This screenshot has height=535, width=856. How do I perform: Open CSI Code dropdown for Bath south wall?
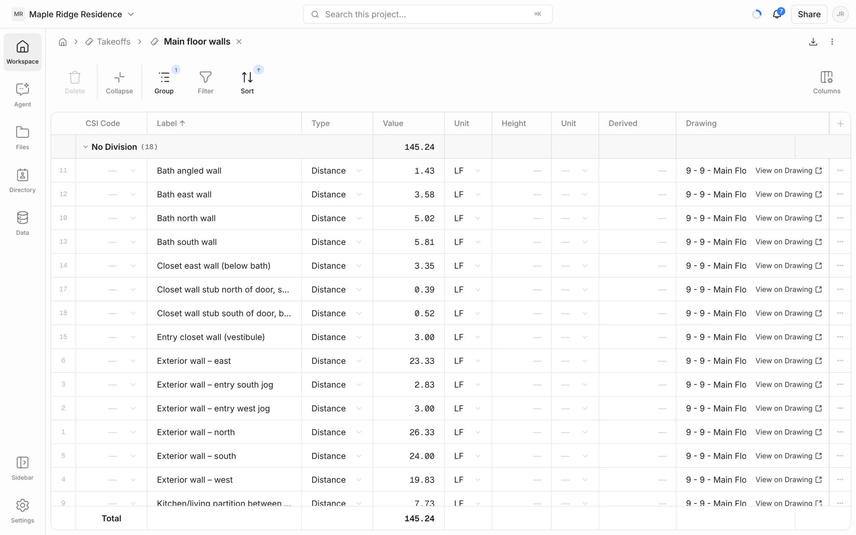[x=133, y=242]
